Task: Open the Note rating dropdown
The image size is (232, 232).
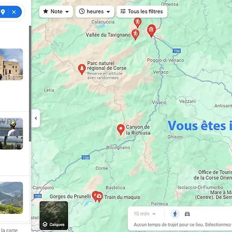Action: point(56,11)
